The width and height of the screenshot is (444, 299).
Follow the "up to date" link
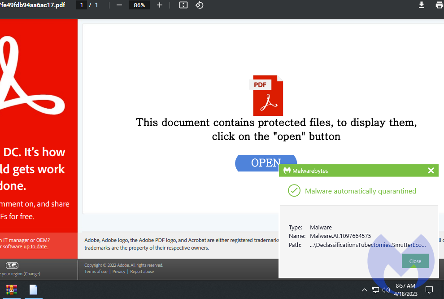(x=36, y=246)
